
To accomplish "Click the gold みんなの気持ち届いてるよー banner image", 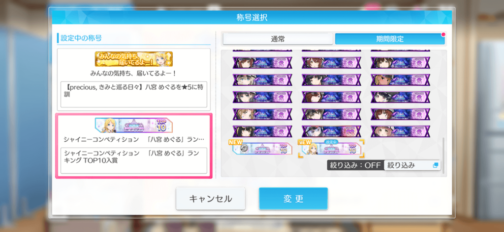I will (134, 59).
